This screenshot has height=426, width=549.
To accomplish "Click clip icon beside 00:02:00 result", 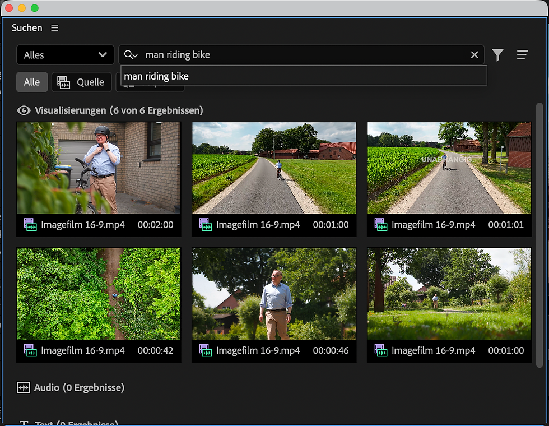I will 30,224.
